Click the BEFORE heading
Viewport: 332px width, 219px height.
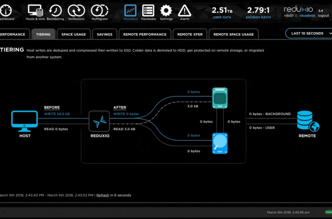pos(52,107)
